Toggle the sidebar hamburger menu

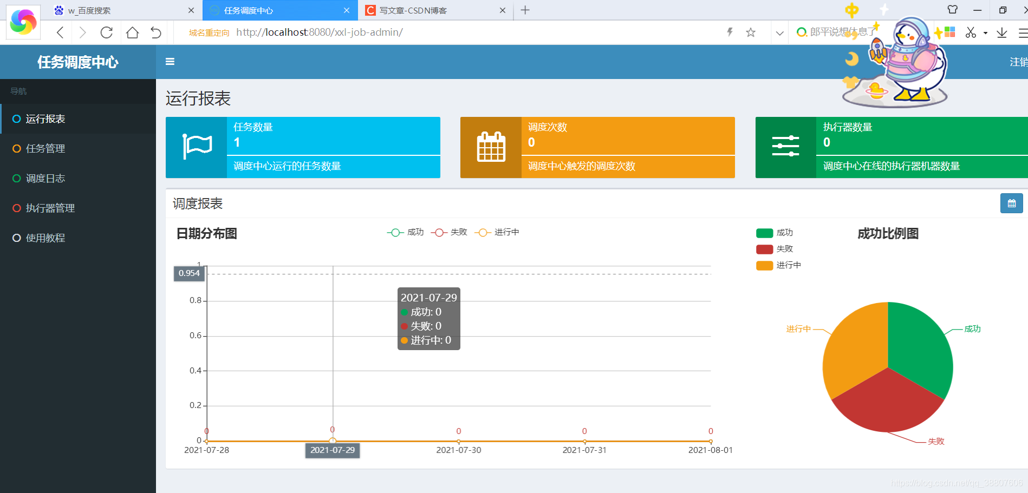[x=170, y=62]
